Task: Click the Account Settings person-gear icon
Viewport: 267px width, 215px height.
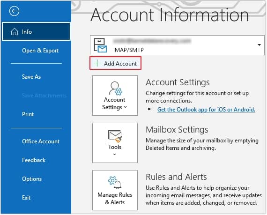Action: point(115,88)
